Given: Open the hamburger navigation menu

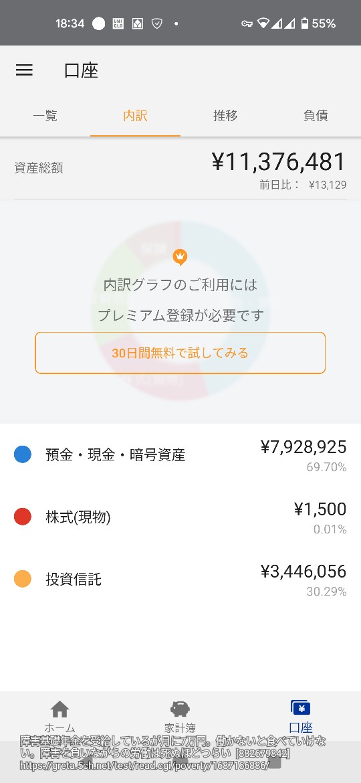Looking at the screenshot, I should click(24, 70).
